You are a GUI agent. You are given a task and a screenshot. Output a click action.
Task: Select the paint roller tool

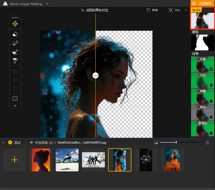[x=15, y=61]
